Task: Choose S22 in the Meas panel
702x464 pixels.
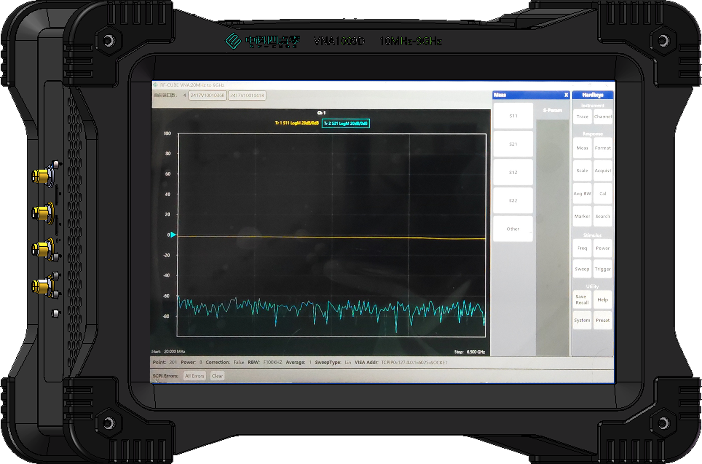Action: coord(513,201)
